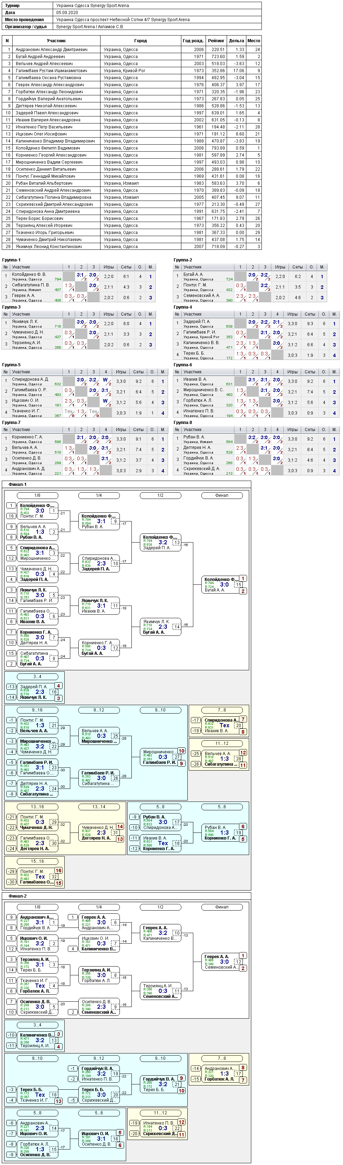Select the 13...14 bracket round label
The width and height of the screenshot is (343, 1165).
99,807
